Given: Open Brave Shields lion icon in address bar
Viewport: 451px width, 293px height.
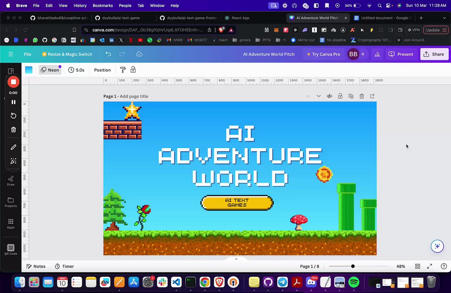Looking at the screenshot, I should (x=221, y=30).
